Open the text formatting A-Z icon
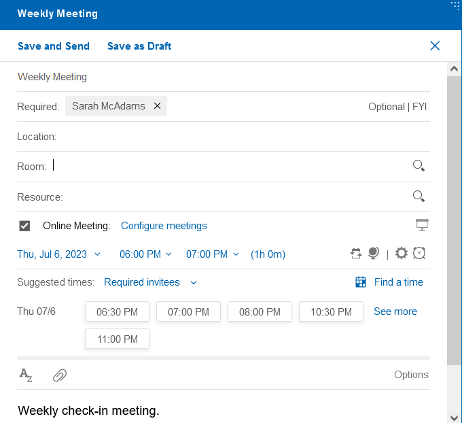 point(26,375)
